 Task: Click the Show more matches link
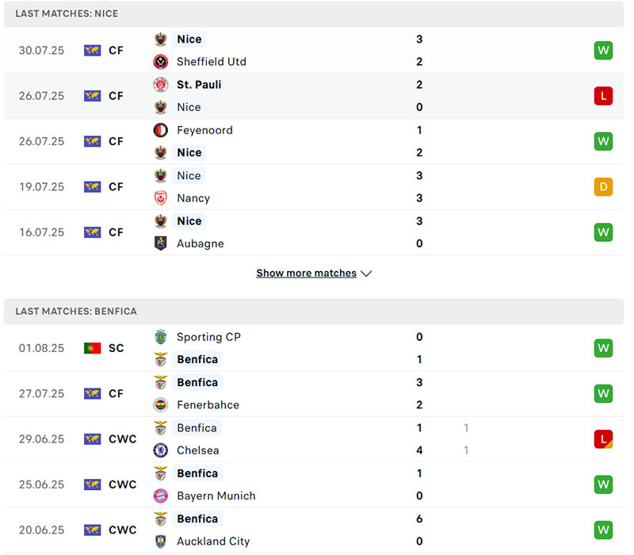tap(305, 273)
